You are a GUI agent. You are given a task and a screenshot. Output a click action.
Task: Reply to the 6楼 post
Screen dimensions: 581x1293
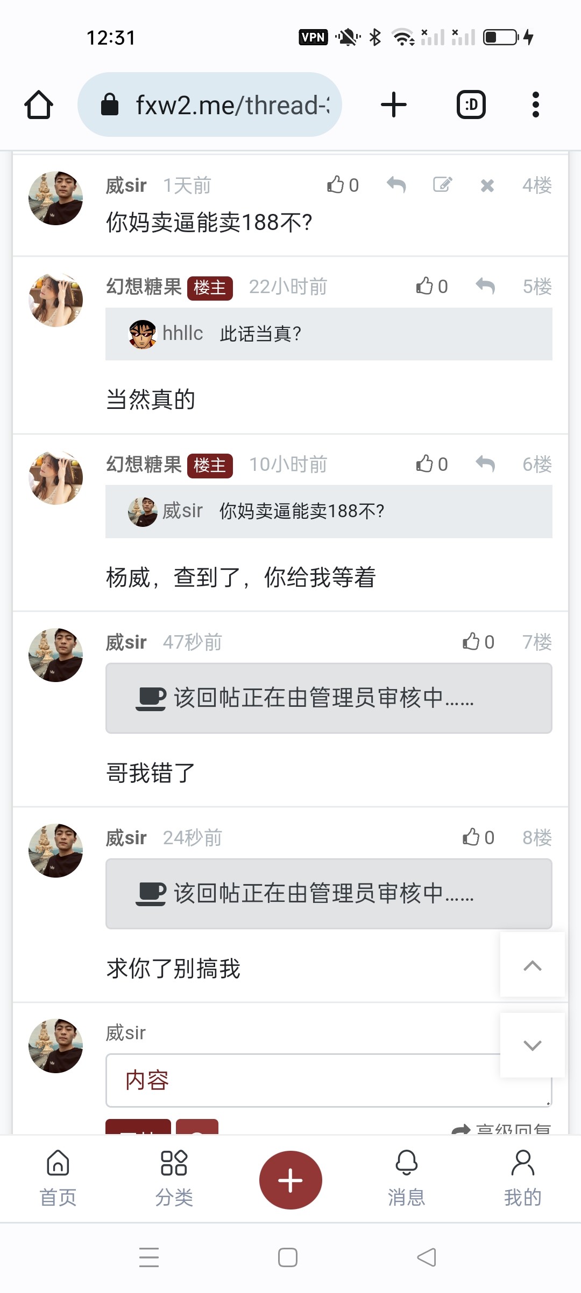click(485, 464)
